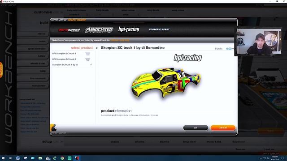Open File Explorer from the taskbar

coord(40,158)
